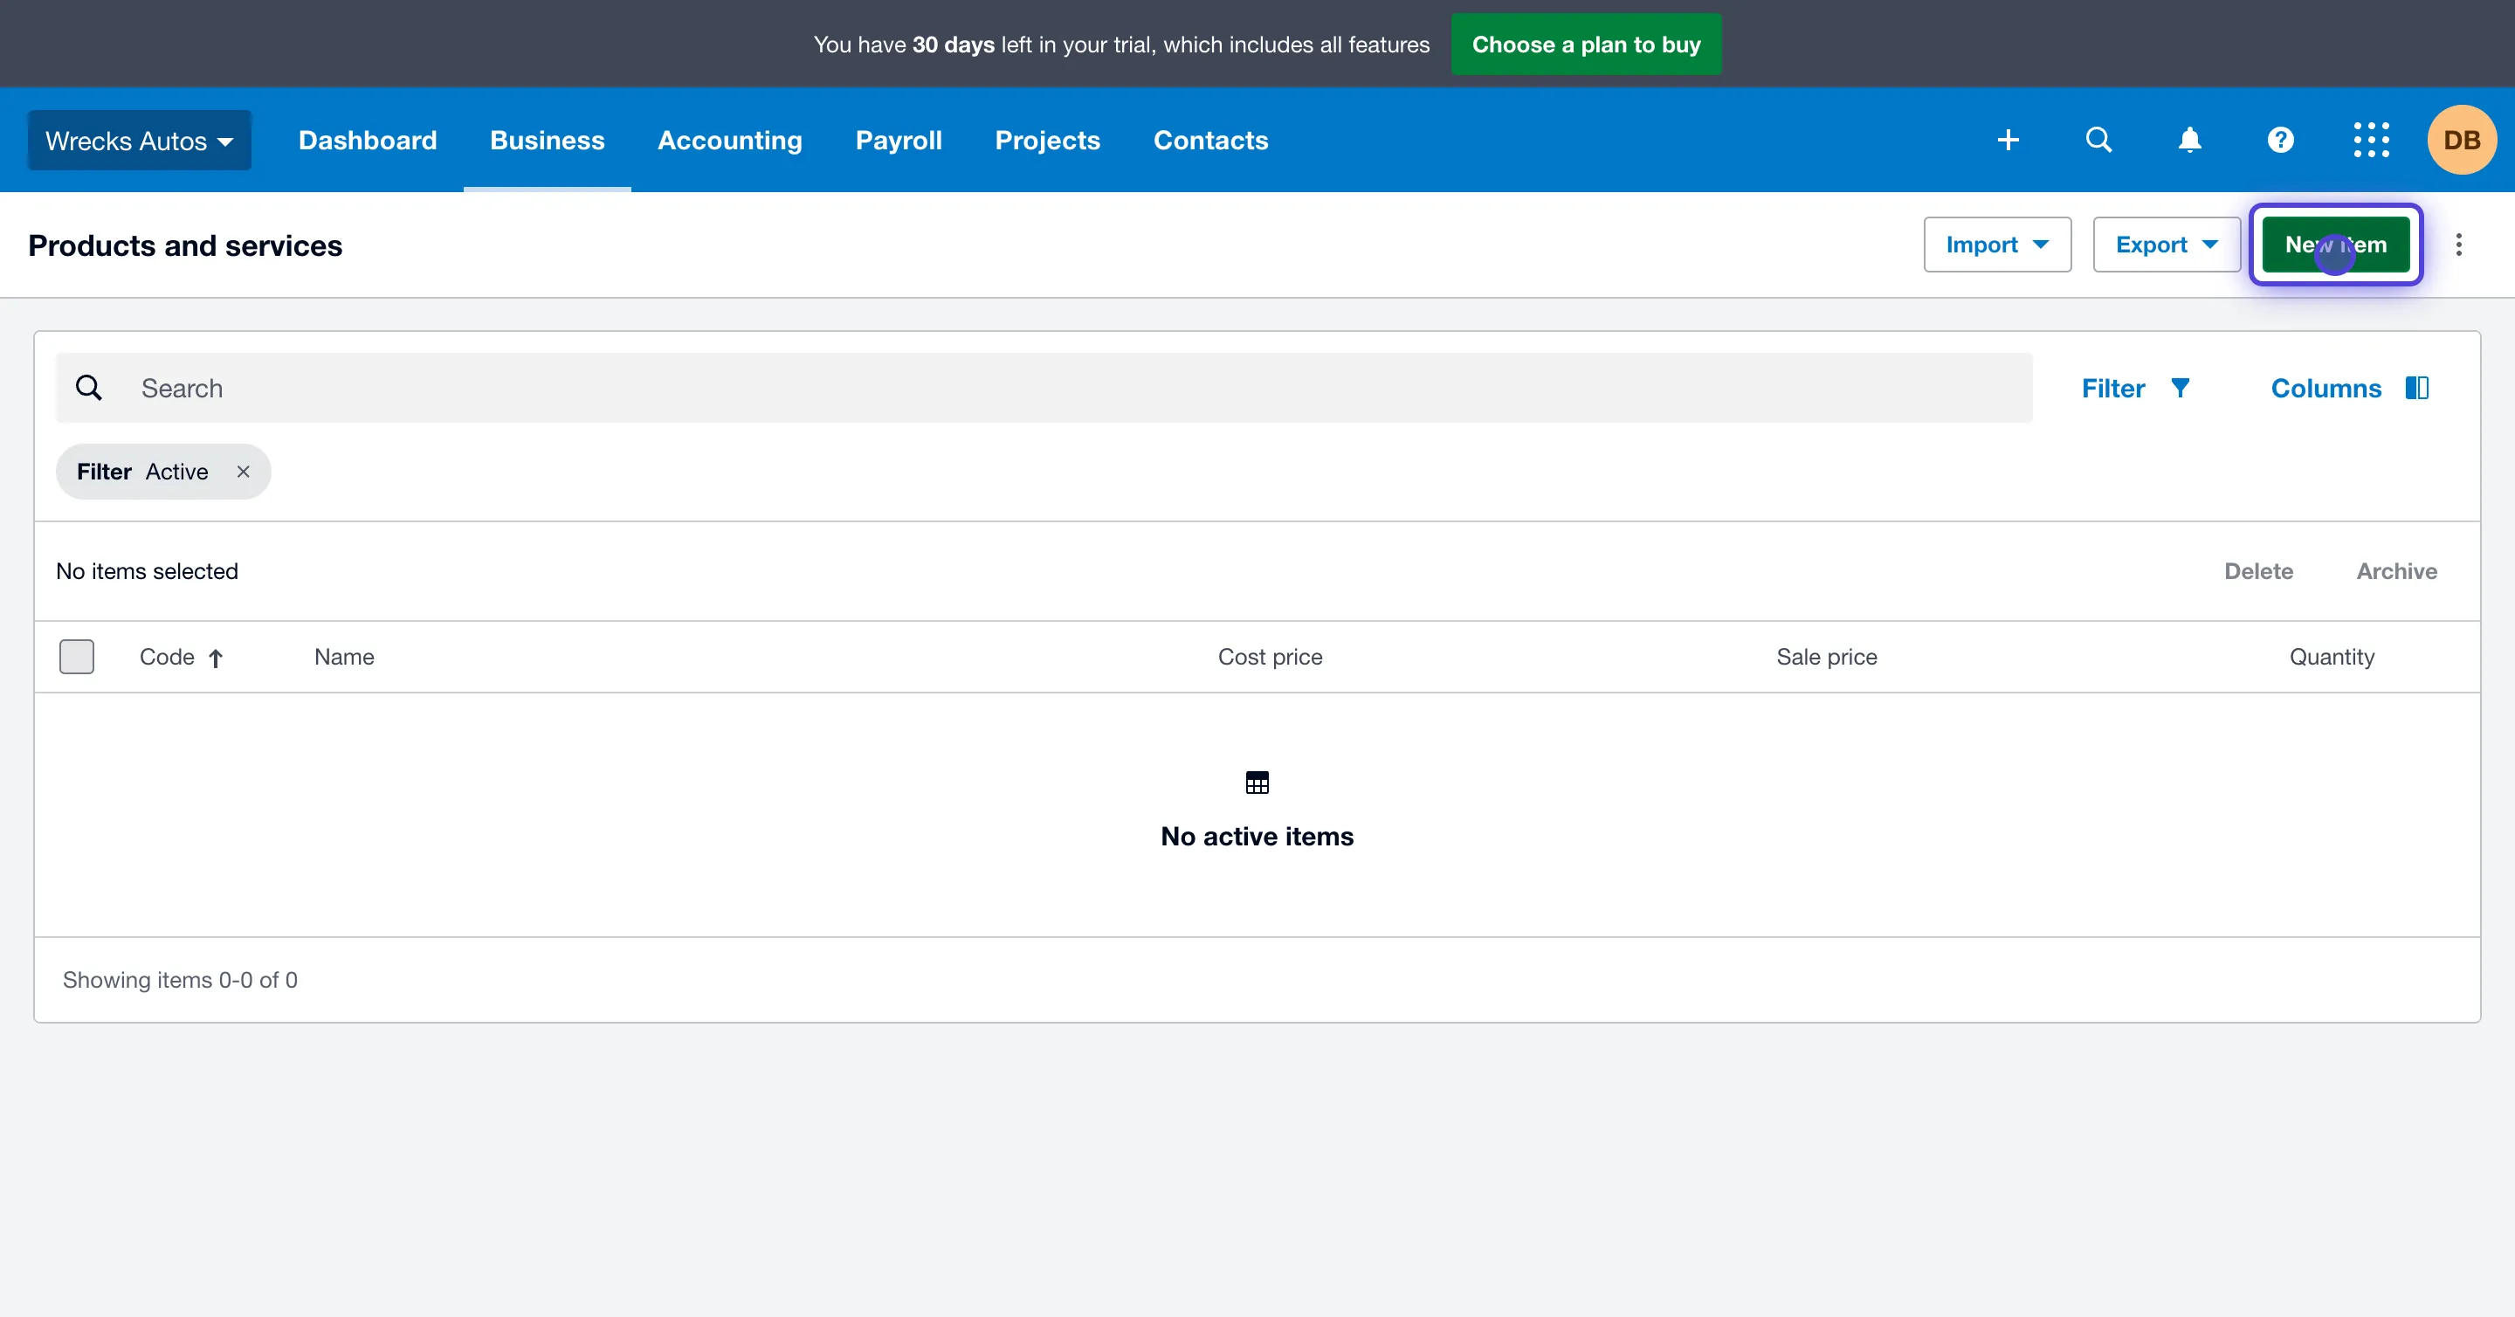Image resolution: width=2515 pixels, height=1317 pixels.
Task: Click the Quantity column header
Action: tap(2332, 657)
